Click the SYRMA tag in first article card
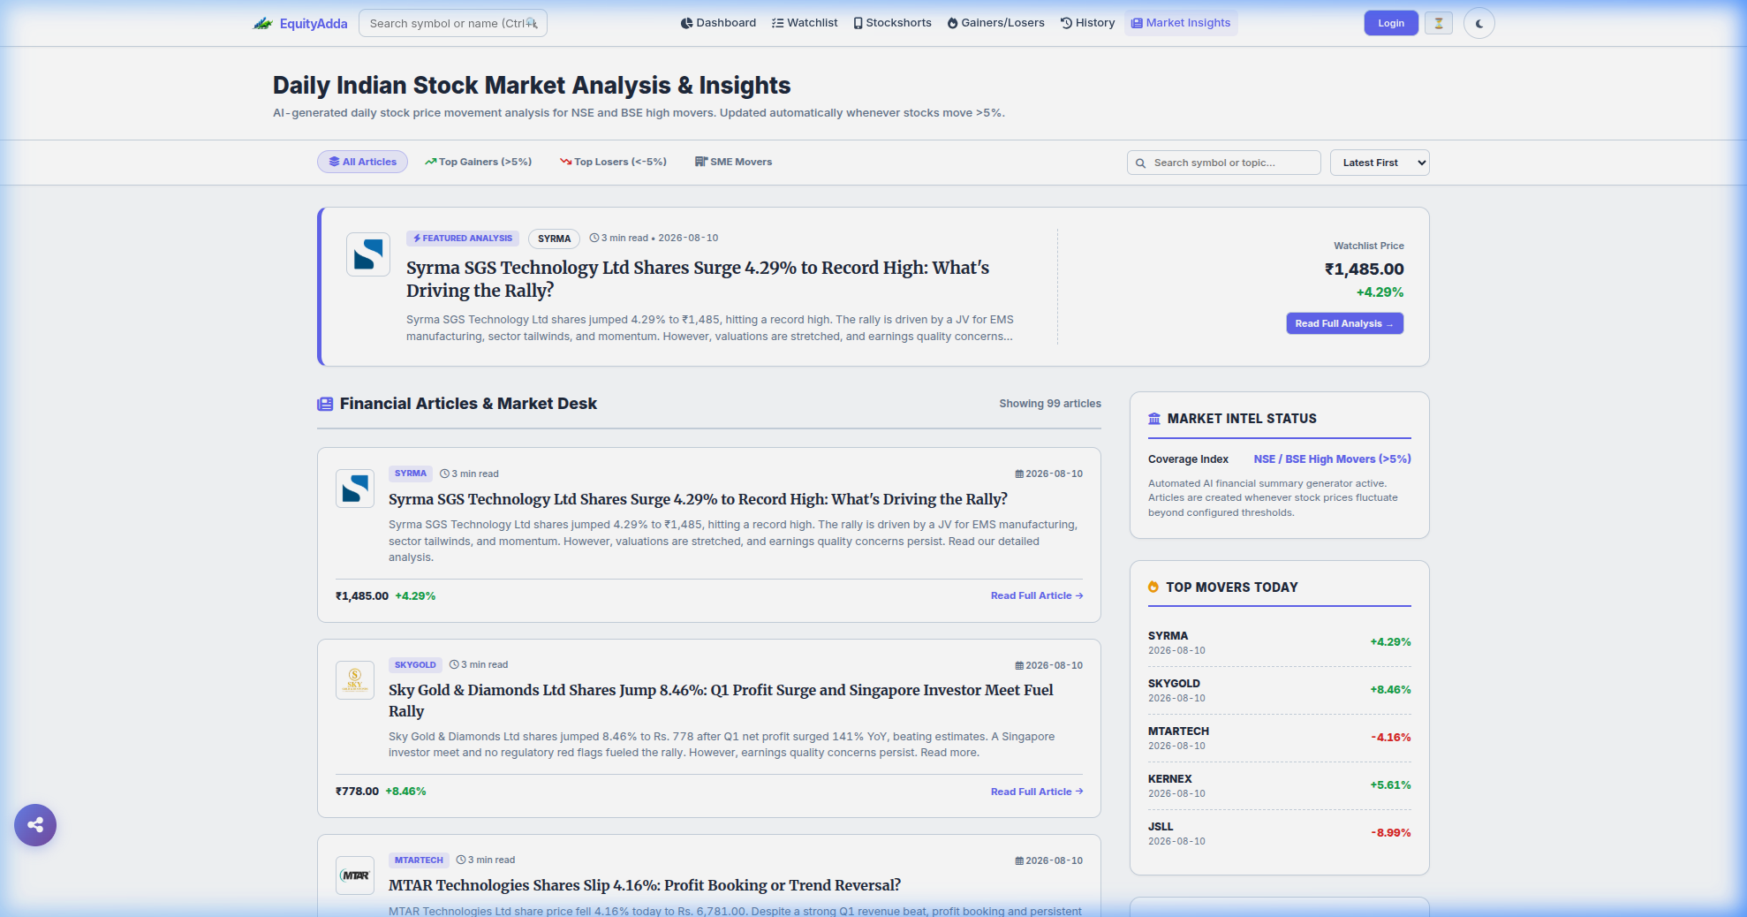Image resolution: width=1747 pixels, height=917 pixels. (x=411, y=474)
